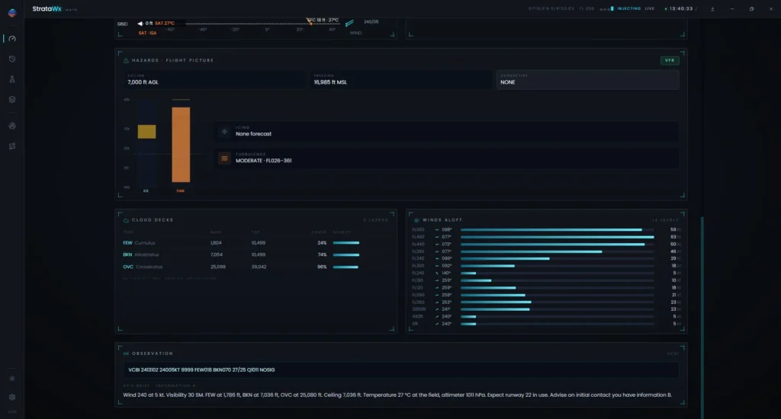The height and width of the screenshot is (419, 781).
Task: Minimize the StrataWx window
Action: [x=731, y=9]
